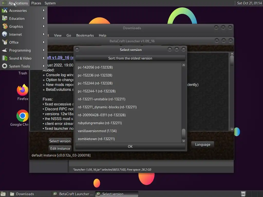
Task: Select version pc-142056 (rd-132328)
Action: [128, 67]
